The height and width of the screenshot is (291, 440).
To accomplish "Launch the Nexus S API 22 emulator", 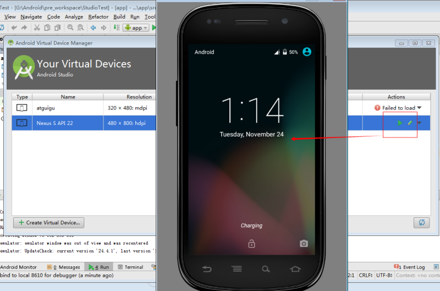I will click(x=400, y=123).
